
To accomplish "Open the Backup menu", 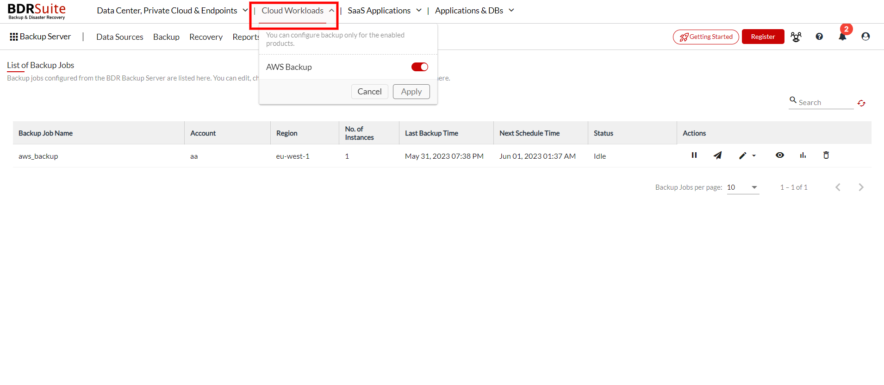I will [x=166, y=37].
